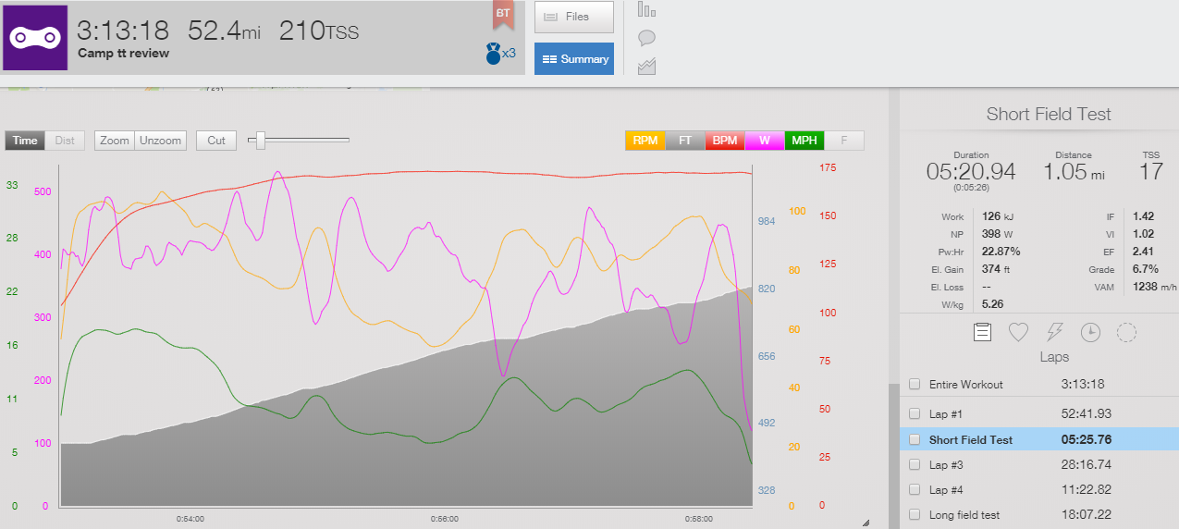Show the clipboard laps summary icon

tap(982, 332)
